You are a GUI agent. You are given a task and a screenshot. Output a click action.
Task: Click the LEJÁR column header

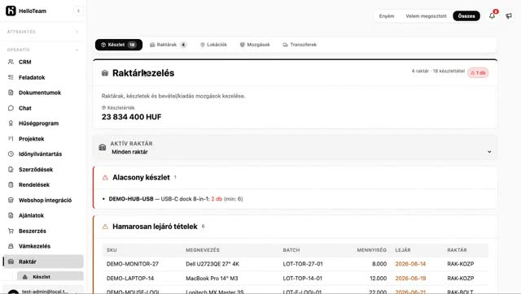pyautogui.click(x=403, y=250)
